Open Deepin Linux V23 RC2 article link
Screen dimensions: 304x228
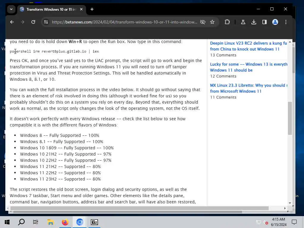click(x=248, y=46)
